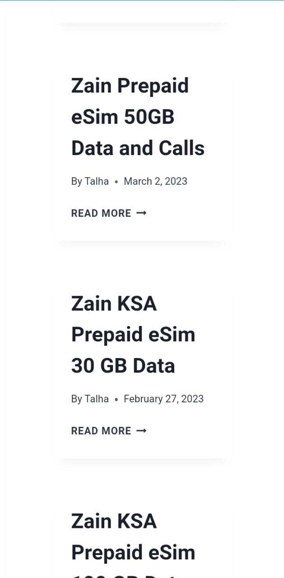Click the "By" label on the 50GB post
Viewport: 284px width, 578px height.
click(x=76, y=181)
